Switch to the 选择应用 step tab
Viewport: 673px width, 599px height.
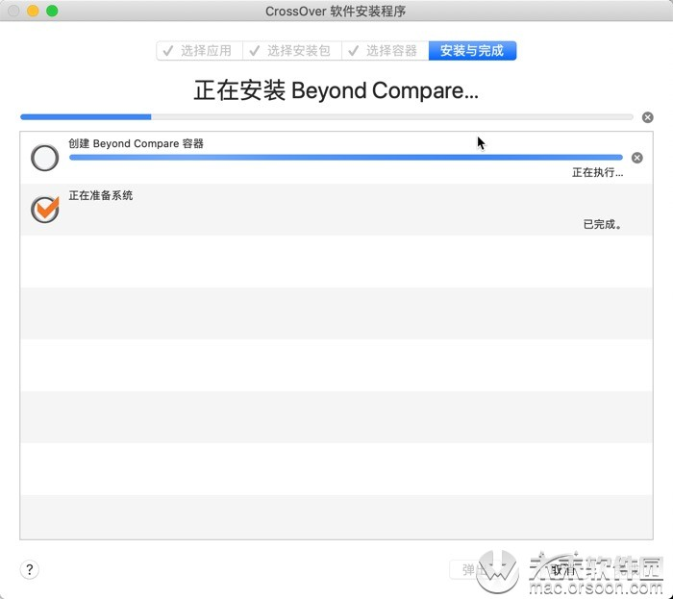pyautogui.click(x=200, y=51)
